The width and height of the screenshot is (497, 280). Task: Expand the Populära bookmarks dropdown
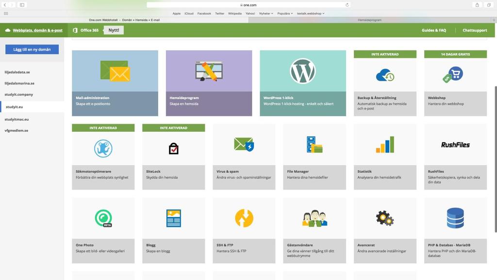(x=285, y=13)
